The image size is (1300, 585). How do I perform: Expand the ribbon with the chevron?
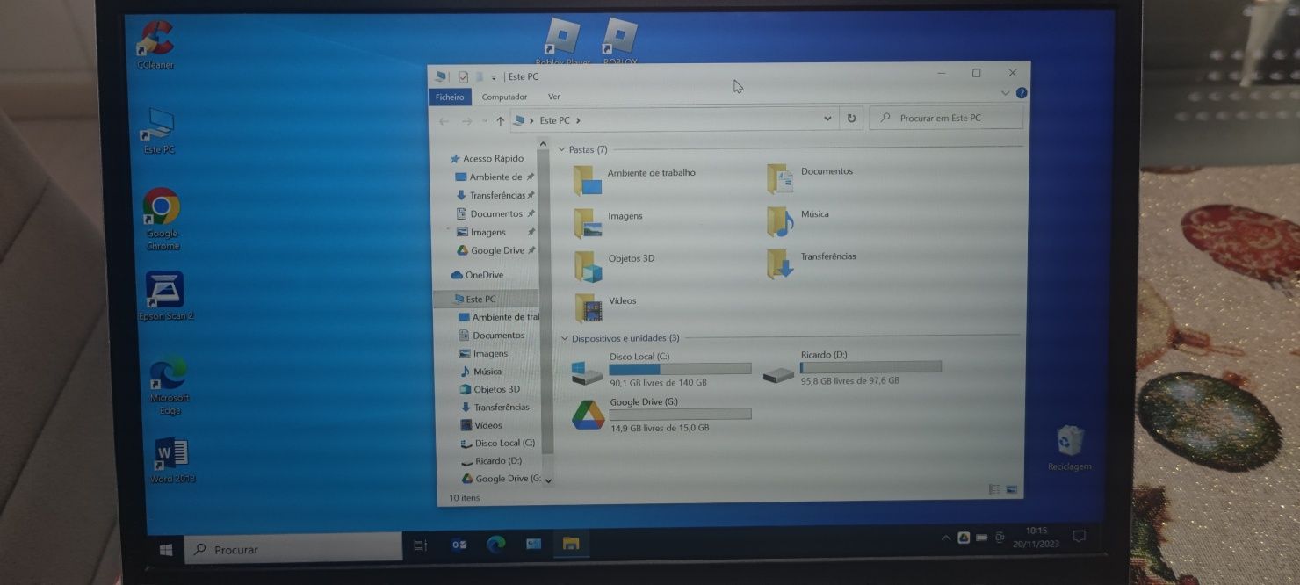click(x=1006, y=92)
